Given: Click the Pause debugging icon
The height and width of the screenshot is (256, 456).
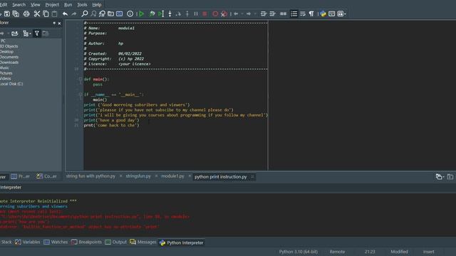Looking at the screenshot, I should [x=196, y=14].
